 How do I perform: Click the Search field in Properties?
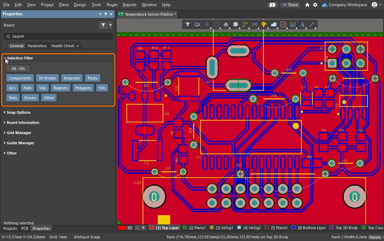click(58, 36)
